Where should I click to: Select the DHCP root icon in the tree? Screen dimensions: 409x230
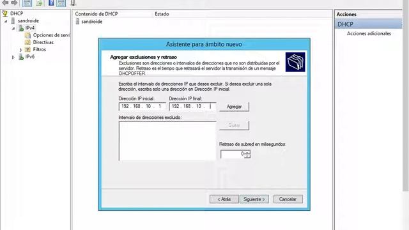pos(4,13)
